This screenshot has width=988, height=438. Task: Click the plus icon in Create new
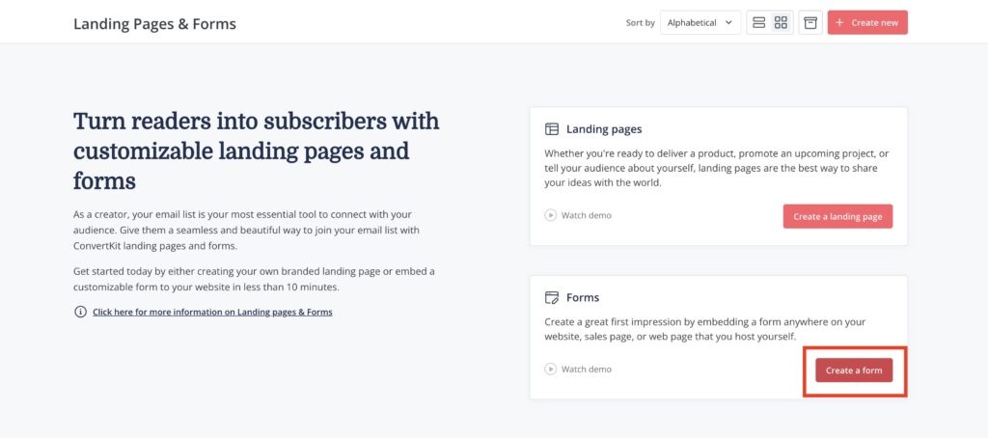[839, 23]
